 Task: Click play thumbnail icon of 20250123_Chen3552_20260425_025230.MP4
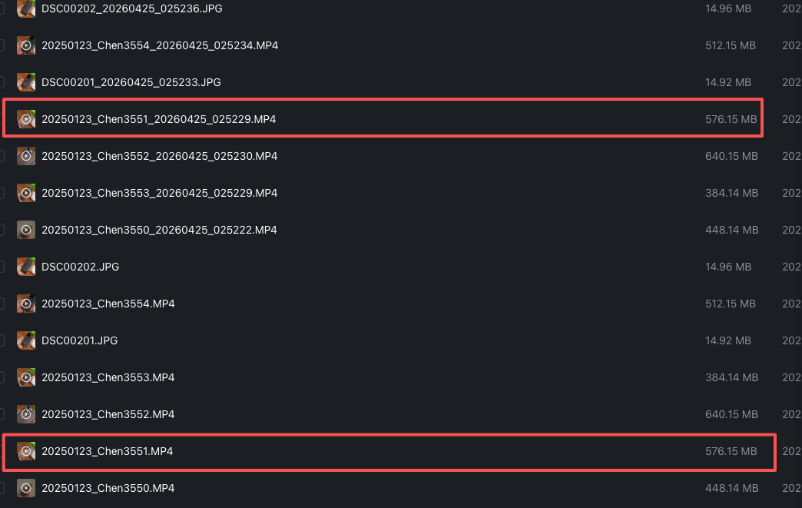[26, 156]
